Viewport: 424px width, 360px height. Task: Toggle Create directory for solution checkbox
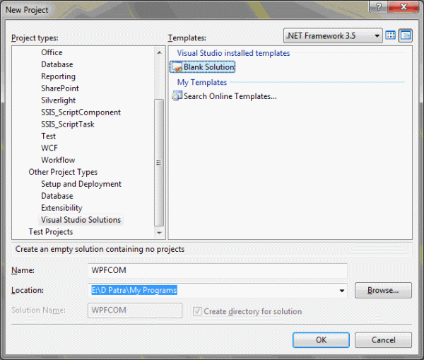(x=197, y=311)
